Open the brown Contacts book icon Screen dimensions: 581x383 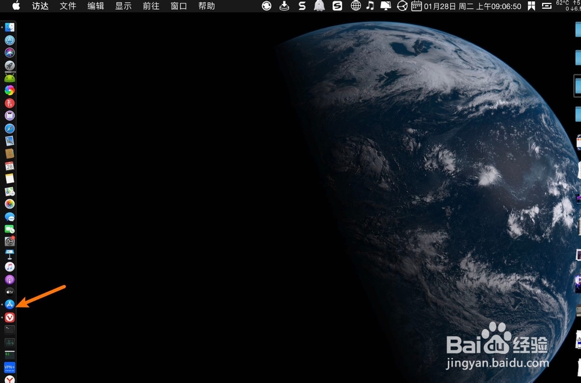click(x=10, y=153)
